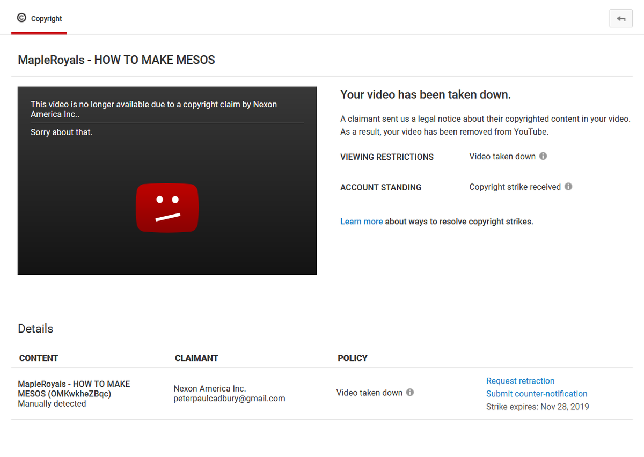
Task: Click 'Video taken down' policy cell text
Action: tap(369, 393)
